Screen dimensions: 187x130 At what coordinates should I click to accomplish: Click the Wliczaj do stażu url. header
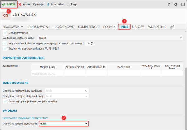(151, 67)
